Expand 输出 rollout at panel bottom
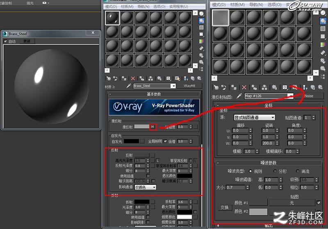Screen dimensions: 328x229 269,226
